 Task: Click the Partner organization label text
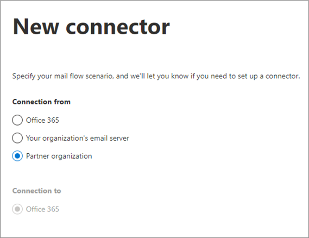click(59, 156)
